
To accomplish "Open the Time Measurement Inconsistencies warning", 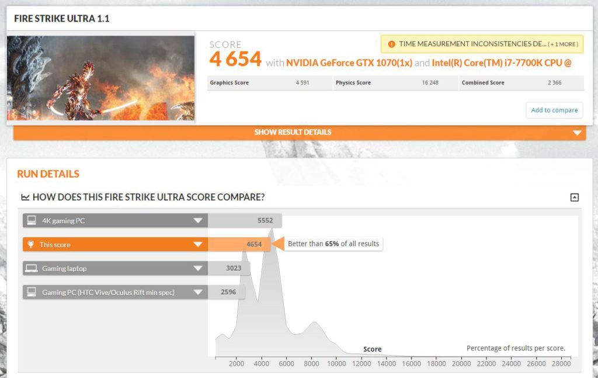I will pos(482,44).
